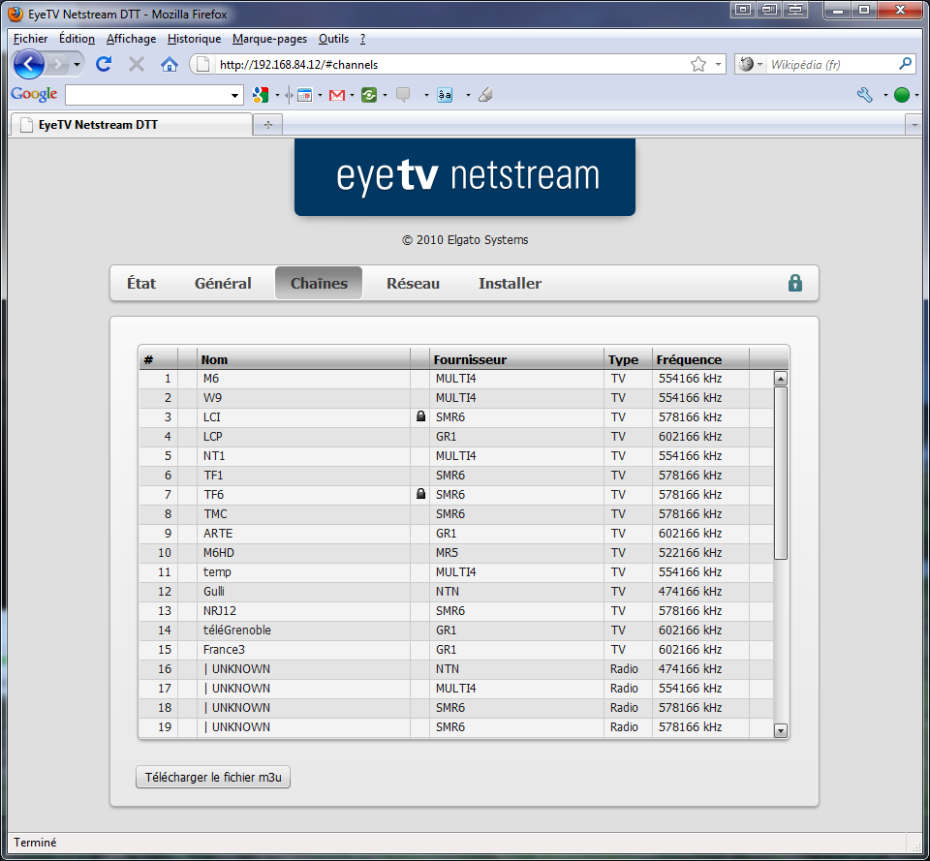Expand the address bar history dropdown
The height and width of the screenshot is (861, 930).
(x=718, y=64)
